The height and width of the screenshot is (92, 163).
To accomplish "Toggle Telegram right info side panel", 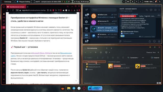I will tap(155, 10).
